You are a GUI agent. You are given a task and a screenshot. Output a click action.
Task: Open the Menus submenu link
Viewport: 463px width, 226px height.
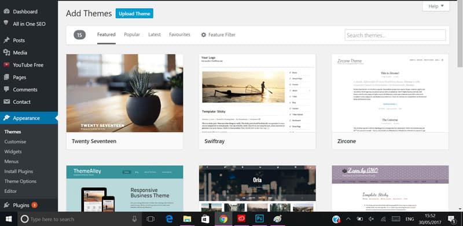click(12, 162)
